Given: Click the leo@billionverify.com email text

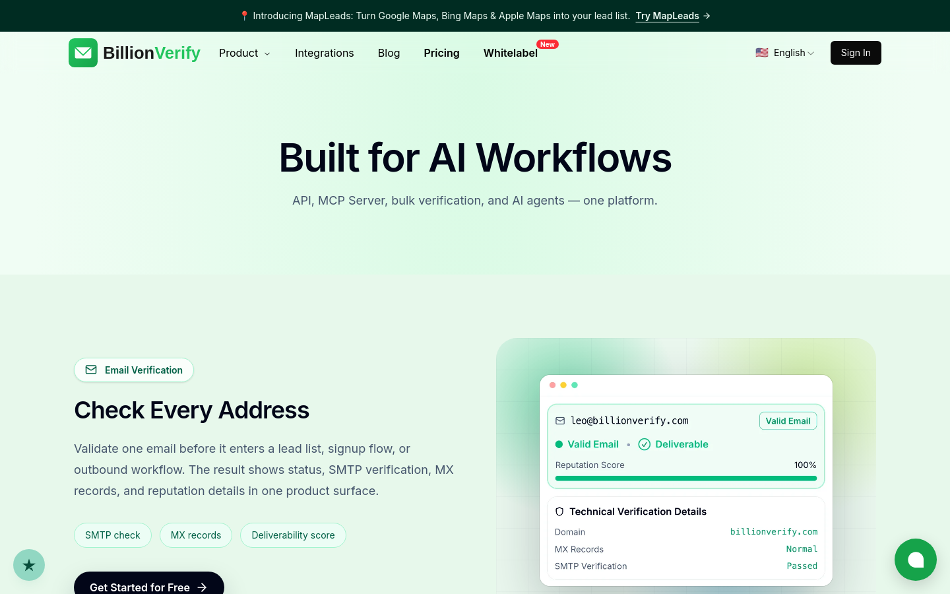Looking at the screenshot, I should point(629,420).
